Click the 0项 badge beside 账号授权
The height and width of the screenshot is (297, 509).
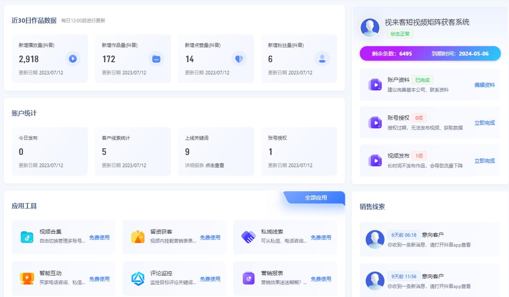(x=419, y=118)
